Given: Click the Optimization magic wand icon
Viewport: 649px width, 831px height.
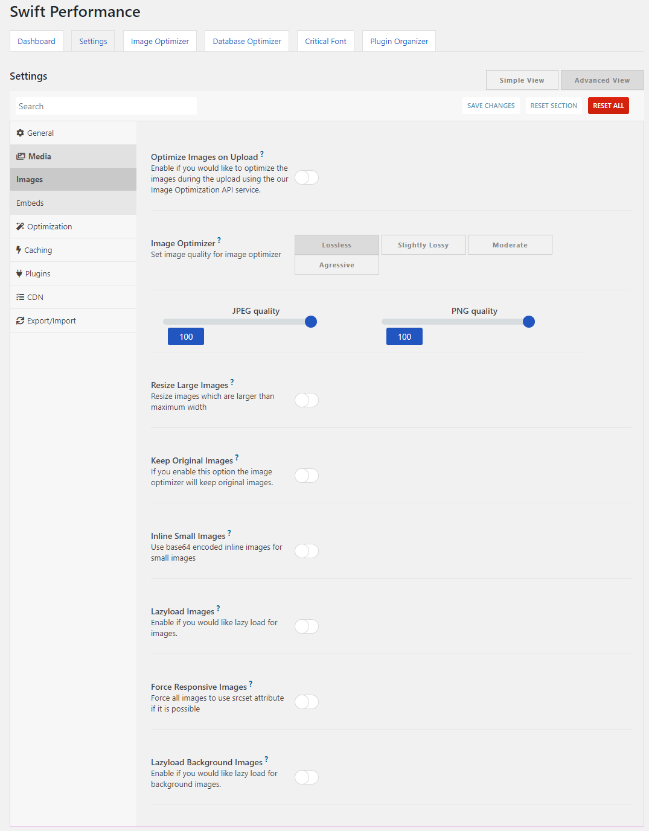Looking at the screenshot, I should tap(20, 226).
